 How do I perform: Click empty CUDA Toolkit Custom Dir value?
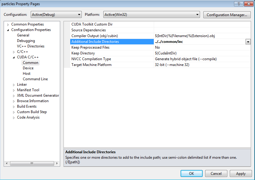(202, 24)
